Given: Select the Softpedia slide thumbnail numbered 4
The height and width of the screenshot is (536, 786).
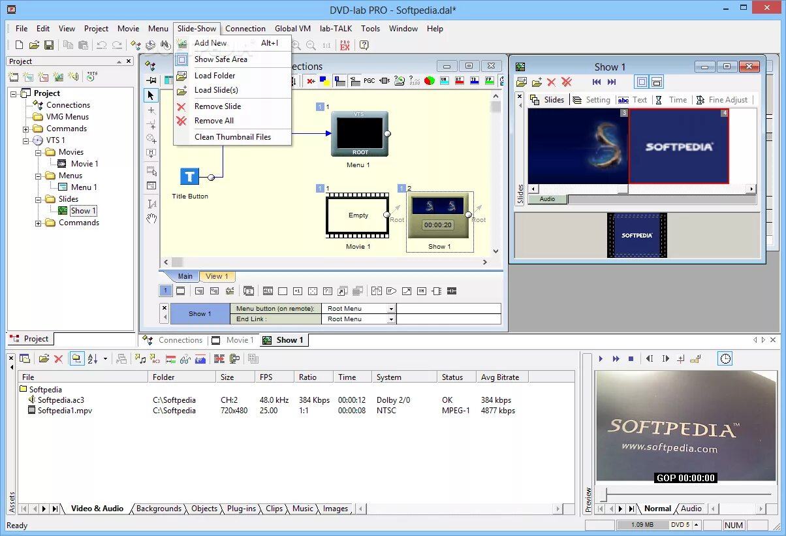Looking at the screenshot, I should click(x=679, y=146).
